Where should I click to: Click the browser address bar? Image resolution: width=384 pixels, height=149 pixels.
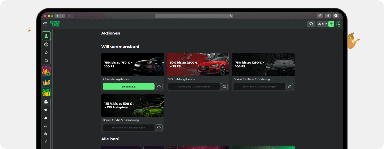point(194,16)
